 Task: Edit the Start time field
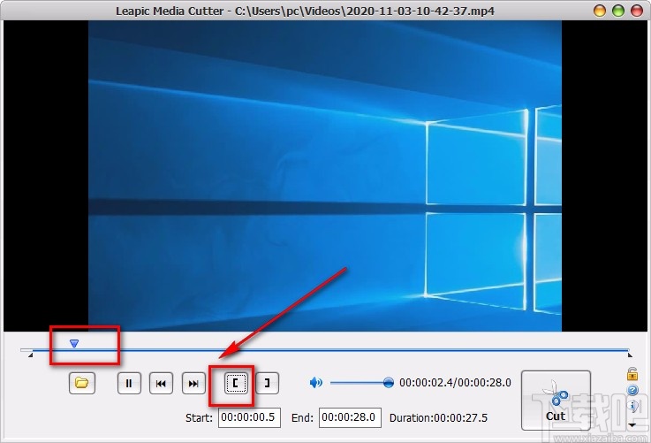249,417
